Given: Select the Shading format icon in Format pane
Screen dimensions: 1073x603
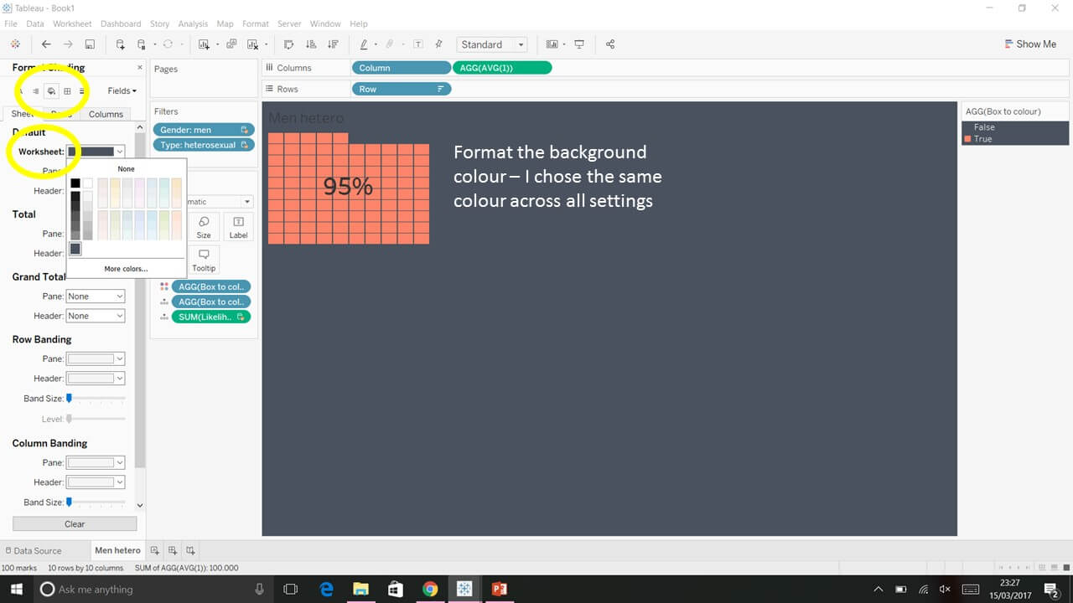Looking at the screenshot, I should click(x=51, y=90).
